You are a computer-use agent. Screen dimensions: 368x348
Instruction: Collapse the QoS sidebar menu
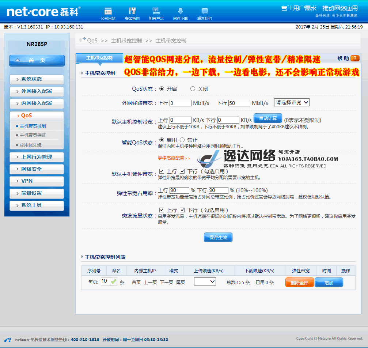(x=37, y=116)
